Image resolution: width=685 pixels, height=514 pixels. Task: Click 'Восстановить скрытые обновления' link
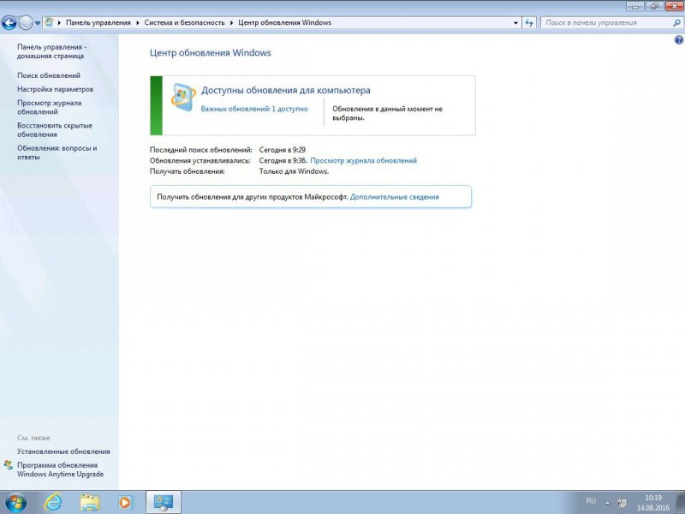[x=55, y=130]
